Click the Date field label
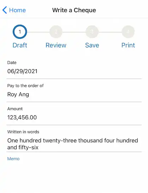 click(x=12, y=63)
